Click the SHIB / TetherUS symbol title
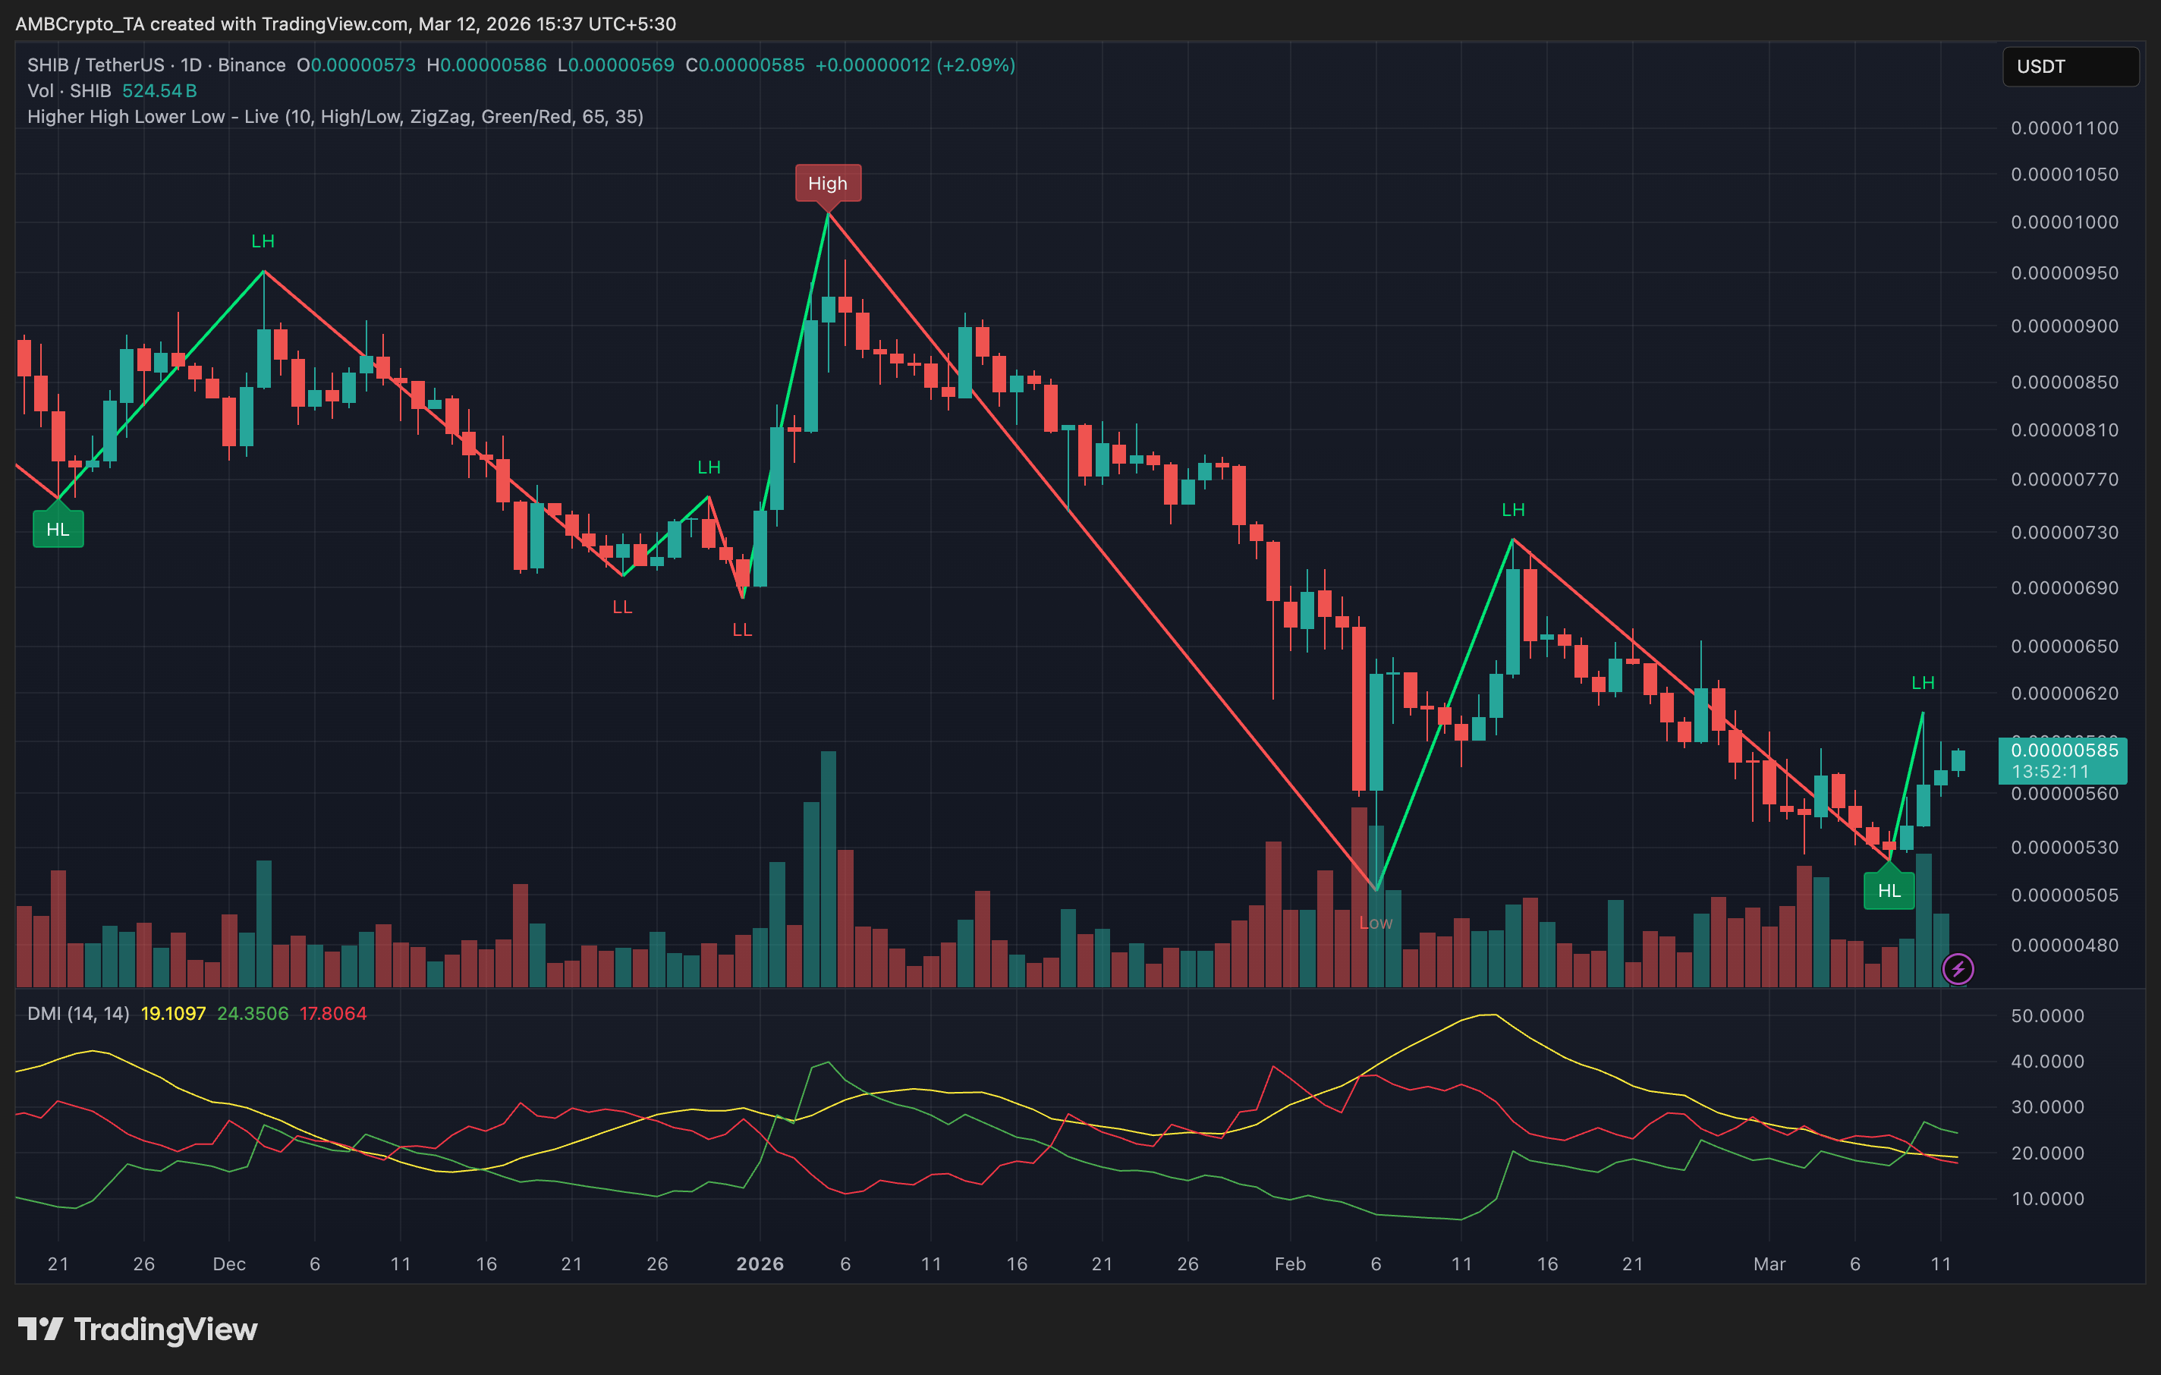This screenshot has height=1375, width=2161. (95, 65)
